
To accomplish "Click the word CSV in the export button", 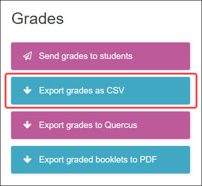I will point(115,90).
